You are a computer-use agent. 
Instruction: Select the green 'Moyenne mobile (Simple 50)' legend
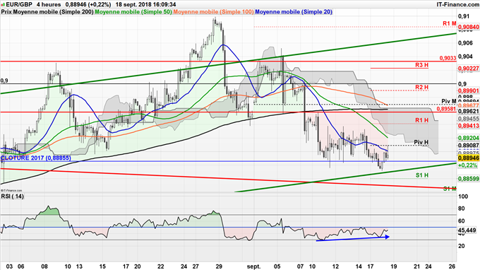click(133, 12)
